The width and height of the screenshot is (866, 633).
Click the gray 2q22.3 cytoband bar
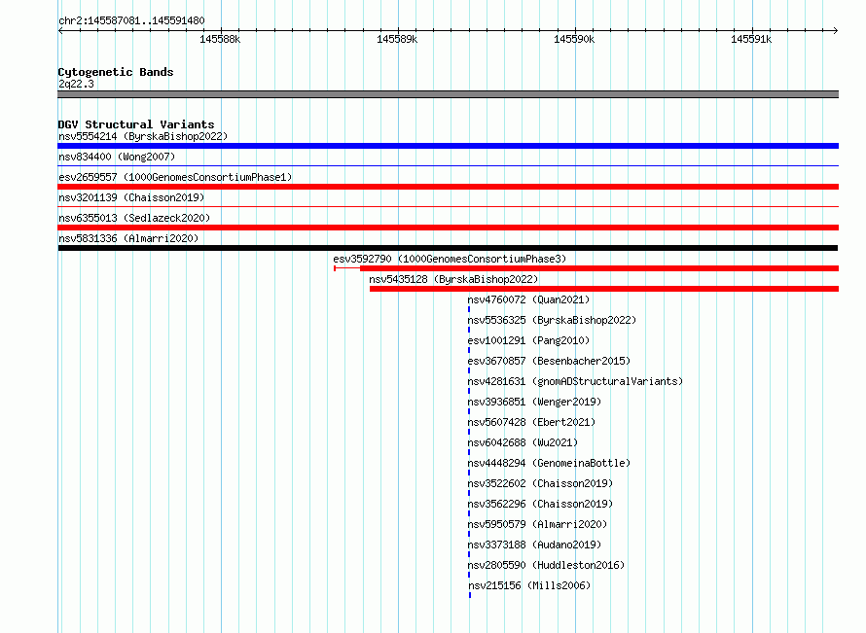point(448,94)
